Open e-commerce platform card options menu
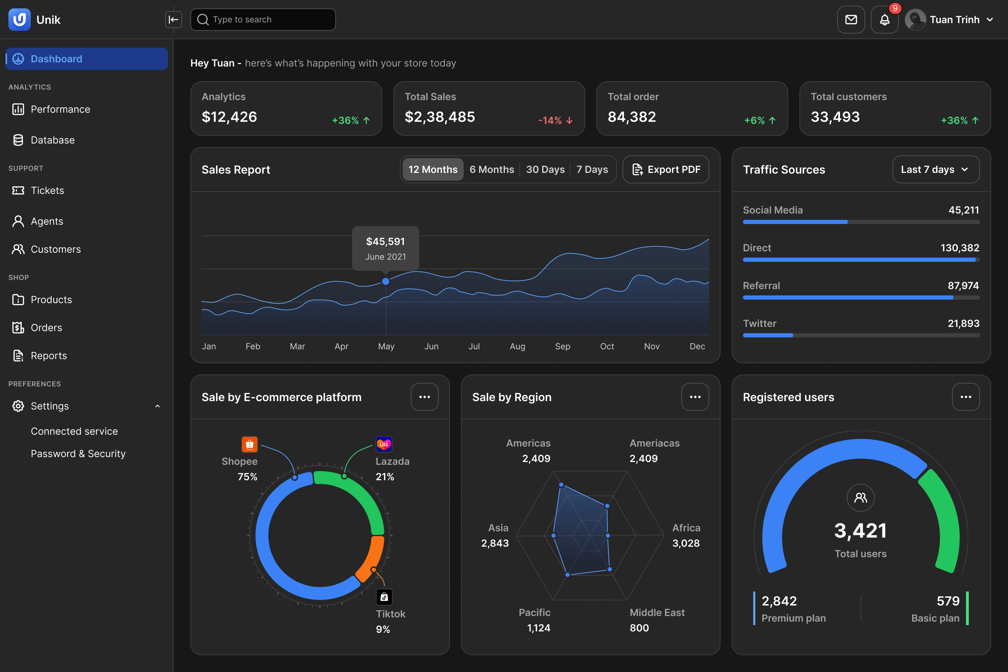Image resolution: width=1008 pixels, height=672 pixels. pos(424,397)
